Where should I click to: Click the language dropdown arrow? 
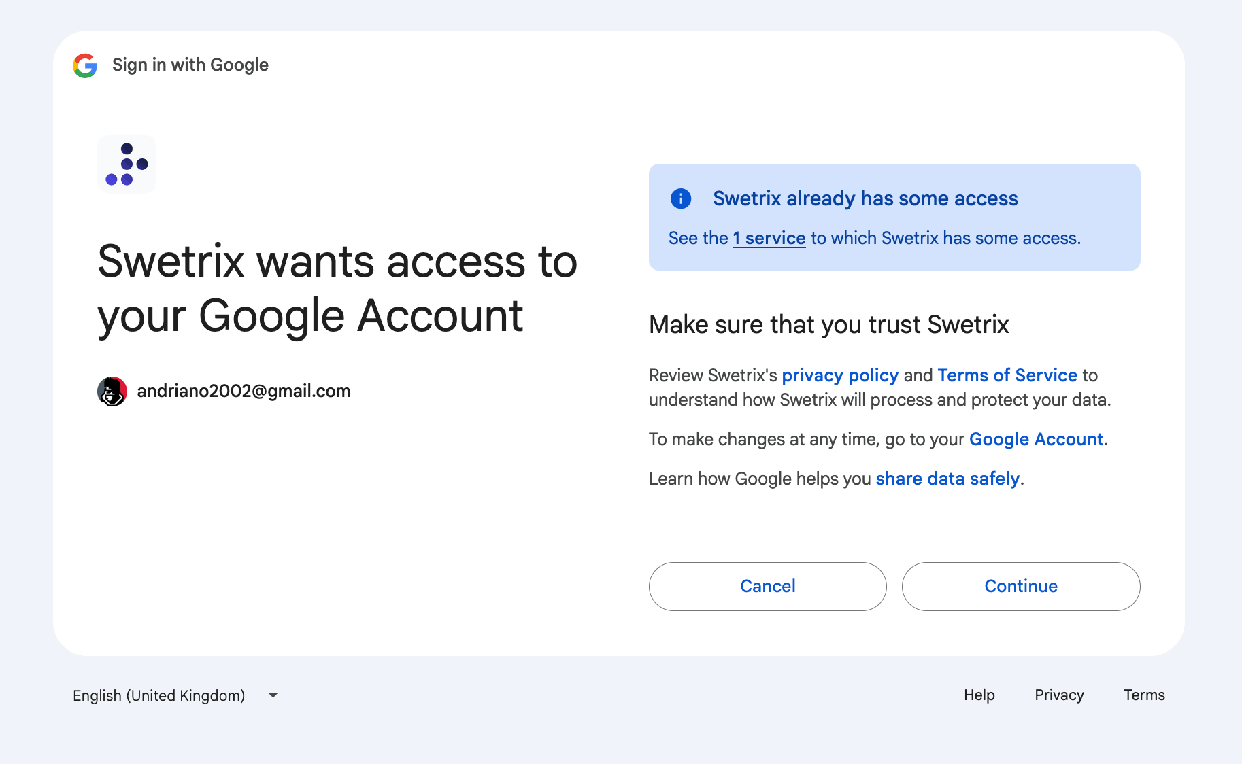[x=273, y=695]
